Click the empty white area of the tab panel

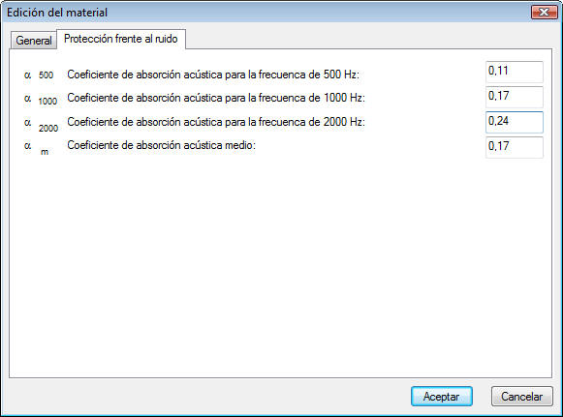[x=280, y=265]
